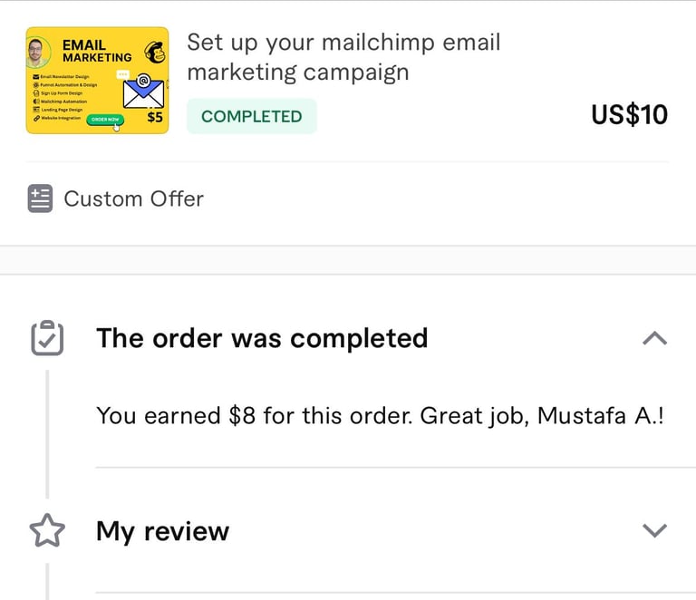
Task: Click the $5 price tag in thumbnail
Action: coord(155,117)
